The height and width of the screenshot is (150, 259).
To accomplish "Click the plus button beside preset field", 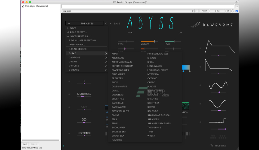I will [197, 11].
